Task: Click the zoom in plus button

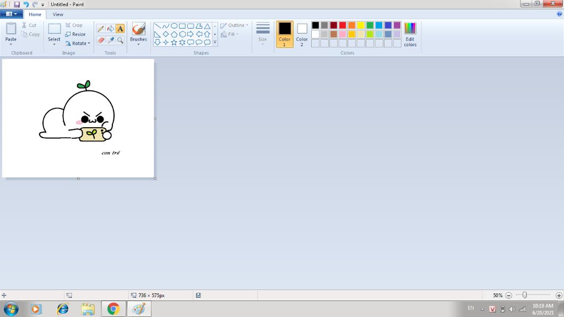Action: click(558, 296)
